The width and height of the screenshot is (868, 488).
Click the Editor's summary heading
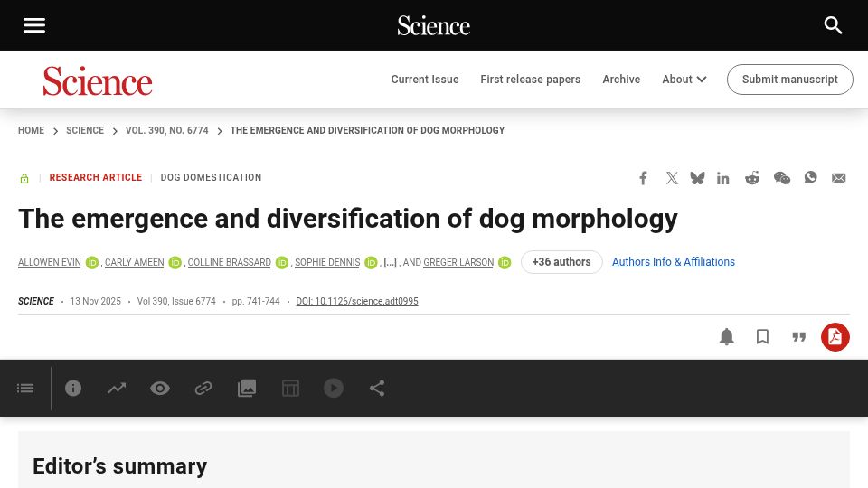tap(119, 466)
